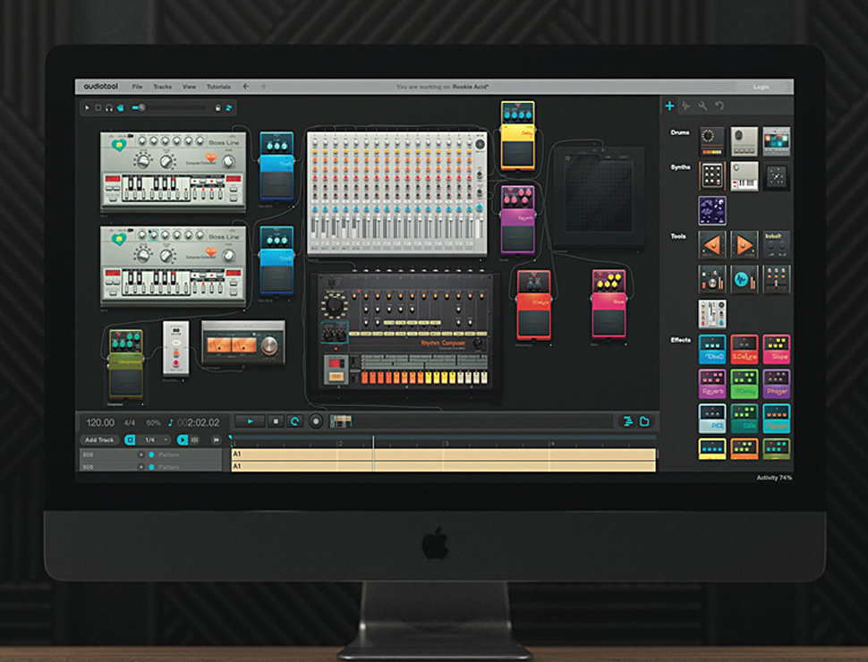
Task: Click the Play button in transport bar
Action: click(250, 421)
